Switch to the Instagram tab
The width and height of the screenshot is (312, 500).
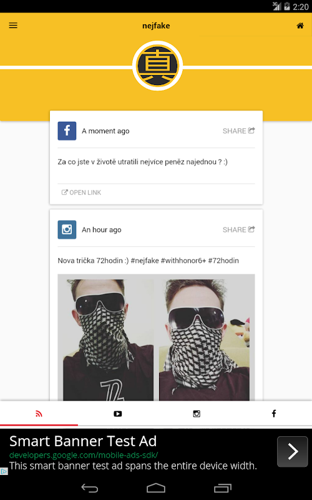(197, 414)
